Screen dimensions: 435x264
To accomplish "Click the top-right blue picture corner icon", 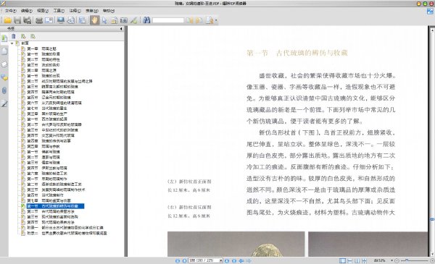I will click(x=430, y=12).
